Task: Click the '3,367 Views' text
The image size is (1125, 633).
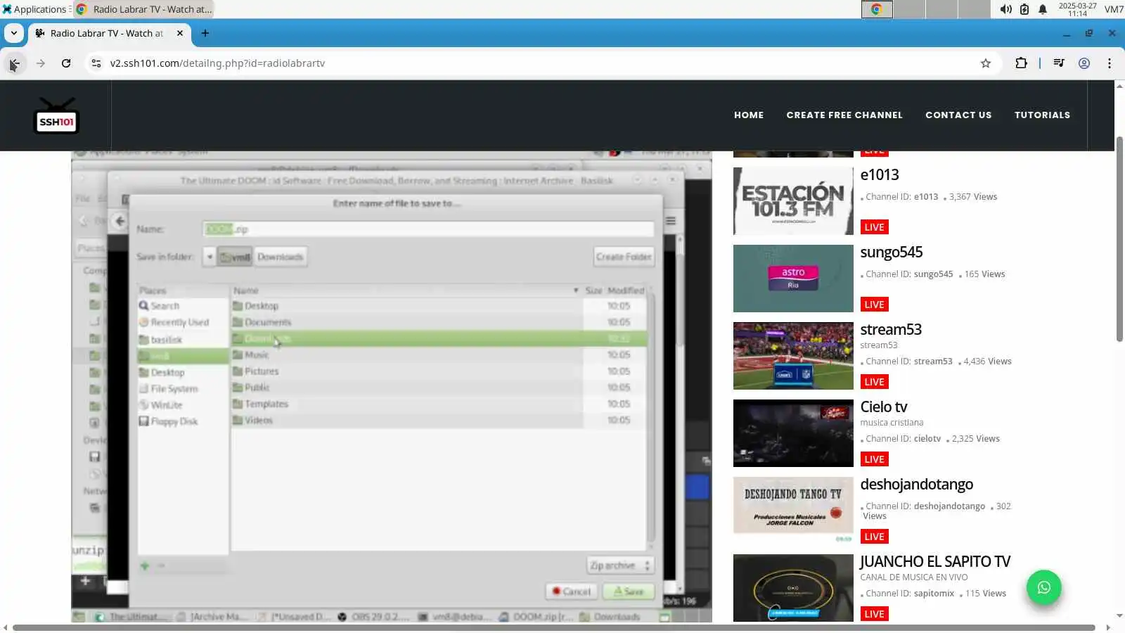Action: [973, 197]
